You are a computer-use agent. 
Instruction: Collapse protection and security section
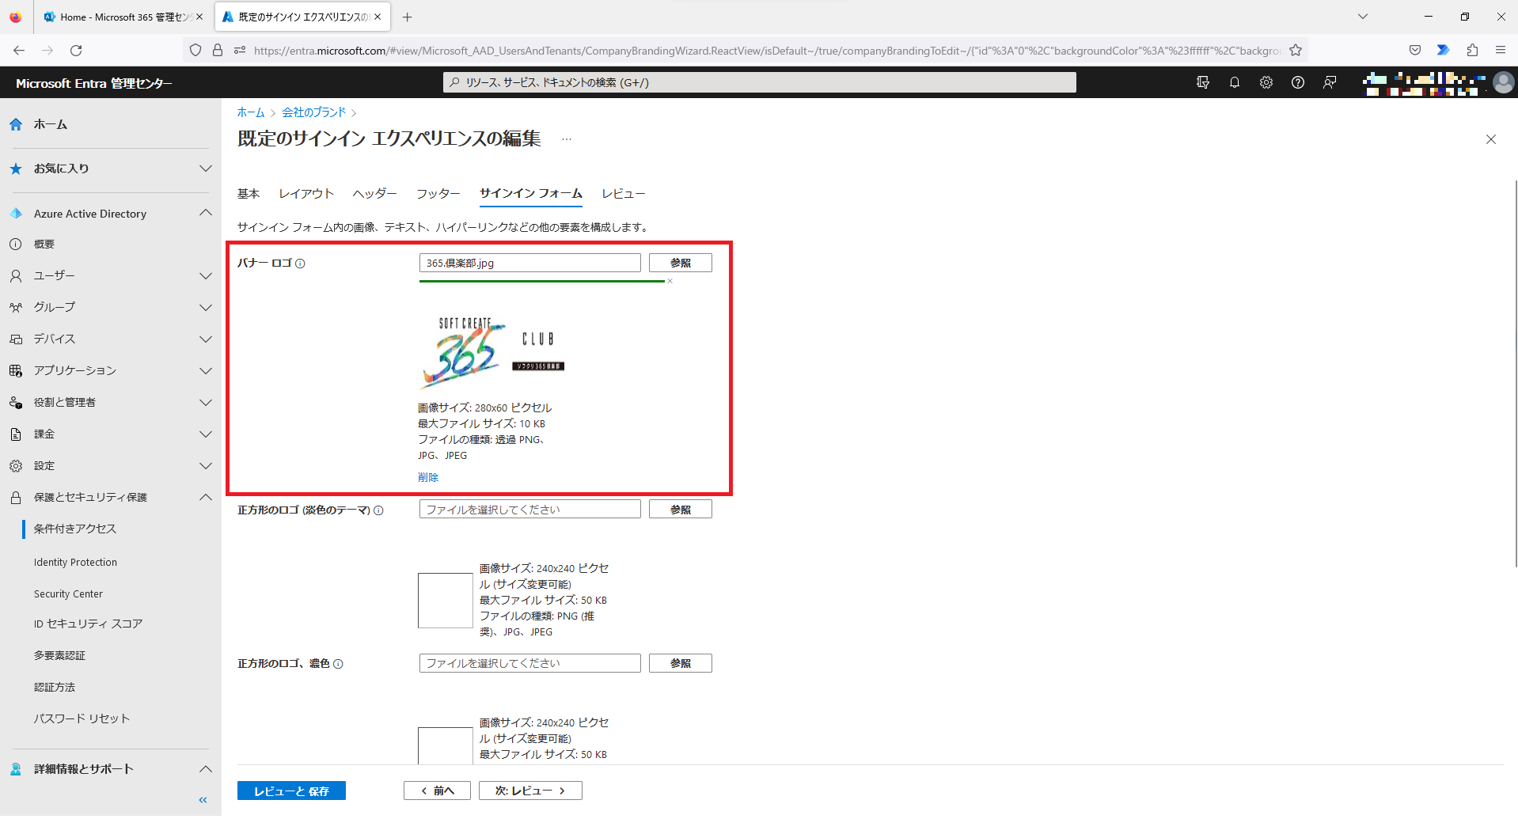[x=206, y=497]
